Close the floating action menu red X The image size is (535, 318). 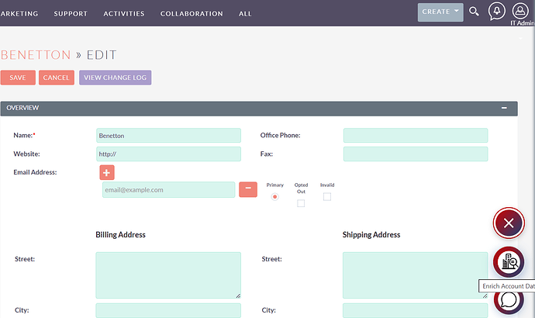click(x=509, y=223)
